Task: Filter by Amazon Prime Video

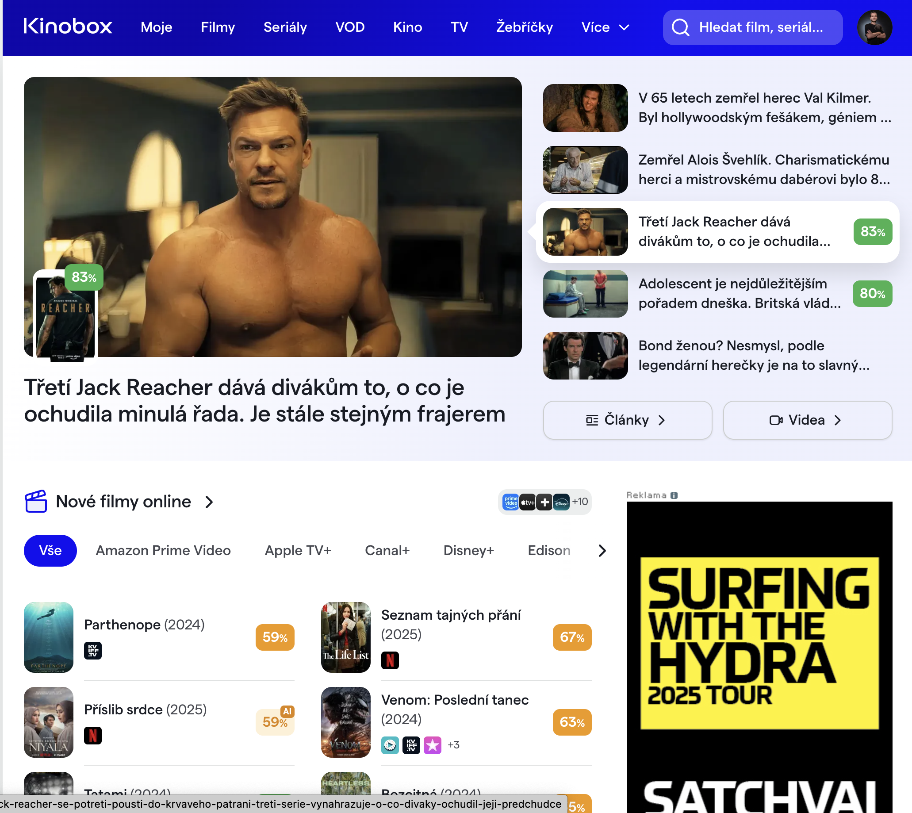Action: pos(163,550)
